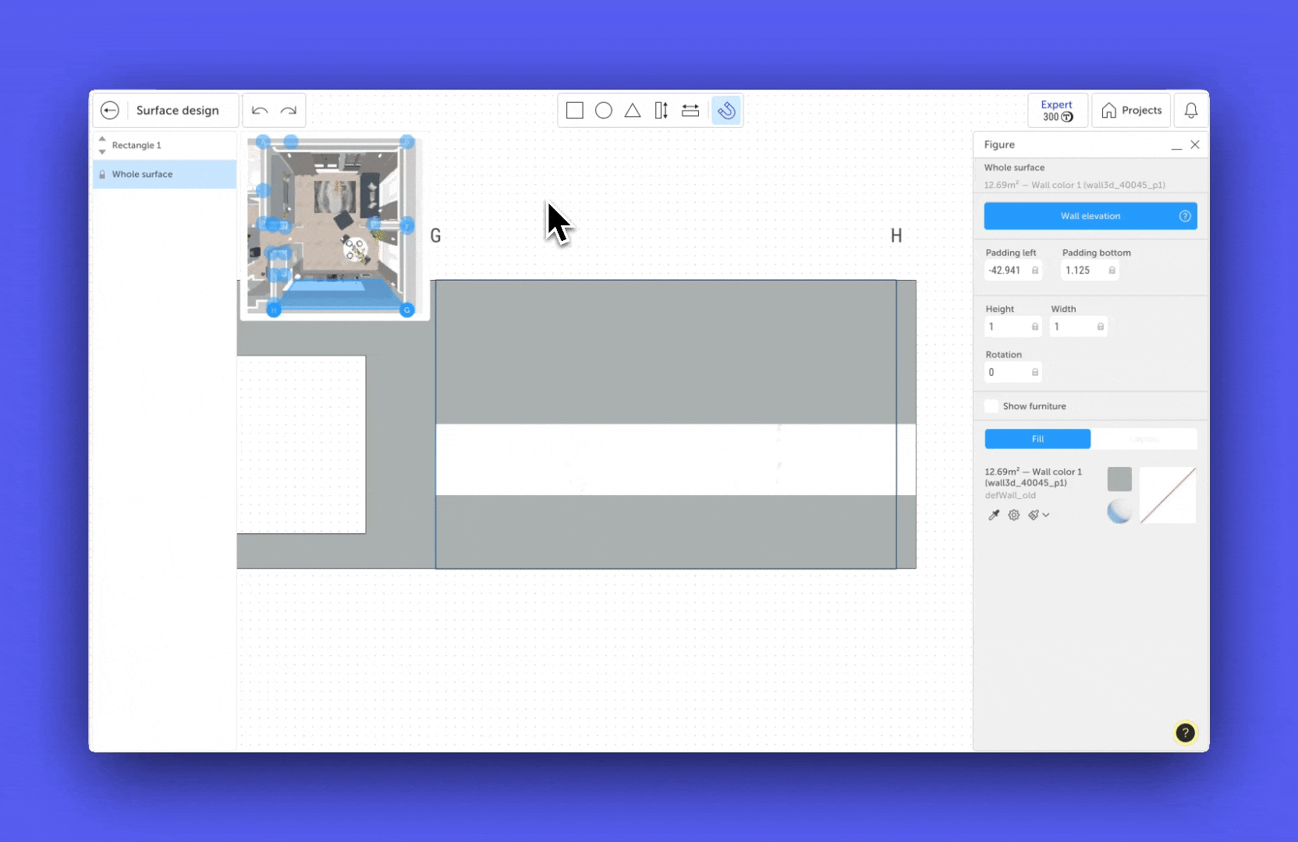Click the Rotation lock icon

(1035, 373)
